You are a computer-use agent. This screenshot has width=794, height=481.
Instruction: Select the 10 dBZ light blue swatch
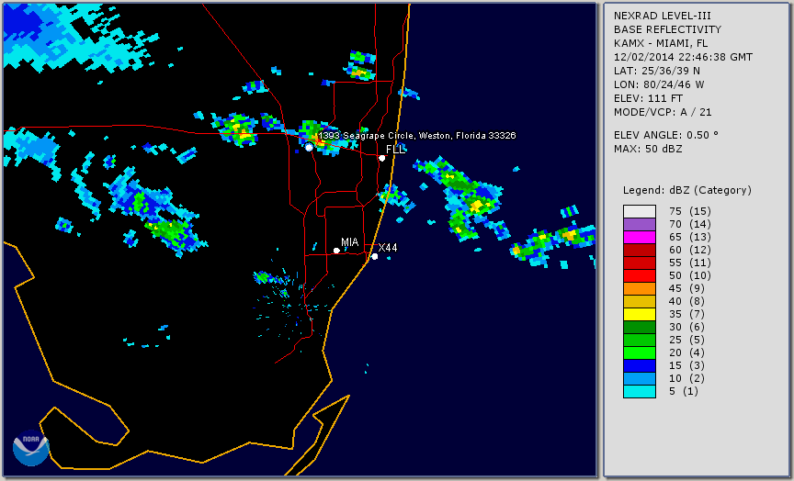[x=639, y=379]
